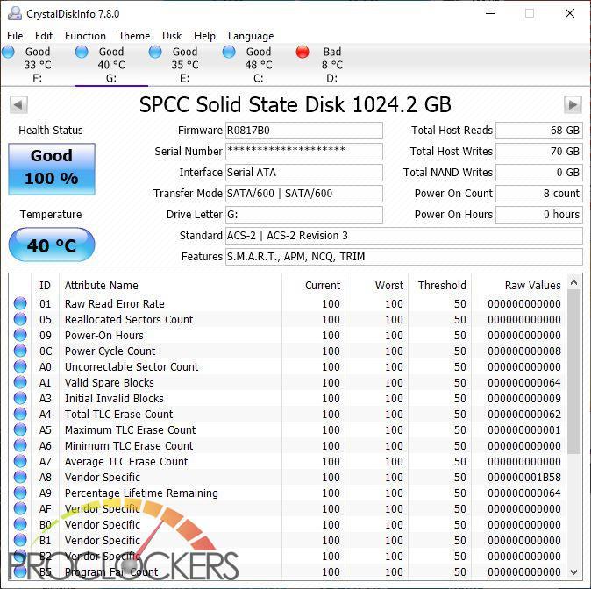Image resolution: width=591 pixels, height=589 pixels.
Task: Open the File menu
Action: (15, 36)
